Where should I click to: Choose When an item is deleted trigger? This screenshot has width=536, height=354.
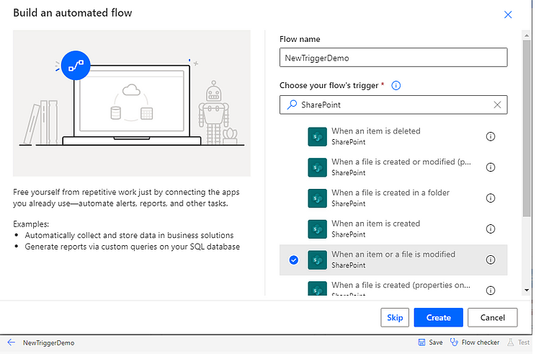coord(393,136)
